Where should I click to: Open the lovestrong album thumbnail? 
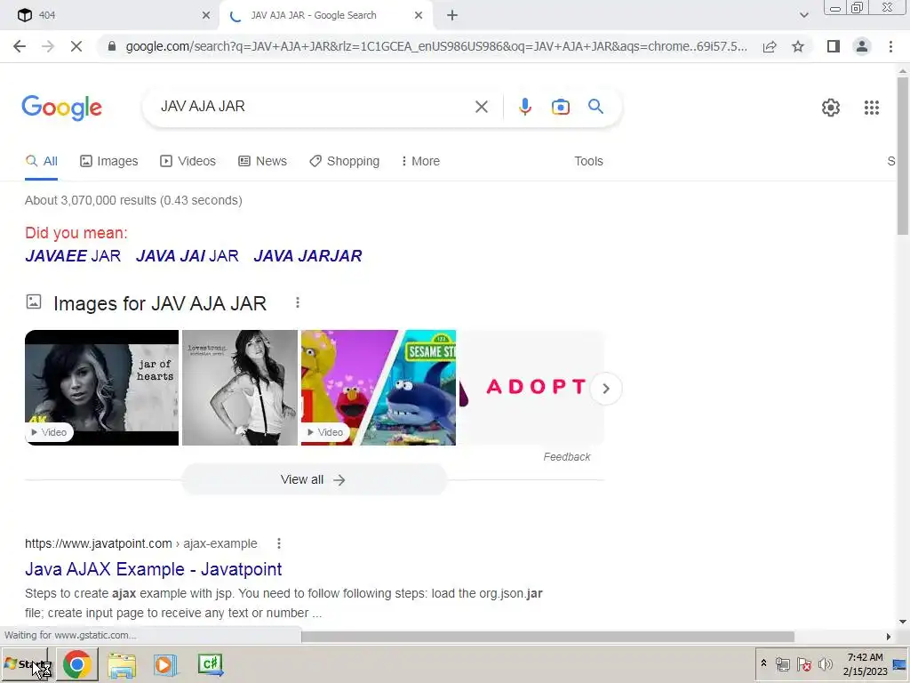pyautogui.click(x=240, y=388)
